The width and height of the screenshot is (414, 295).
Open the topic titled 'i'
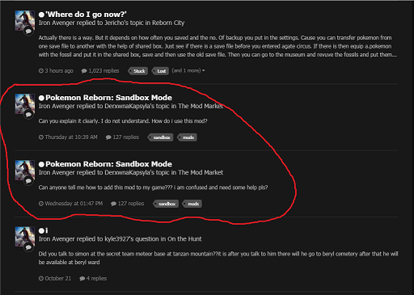[x=47, y=230]
